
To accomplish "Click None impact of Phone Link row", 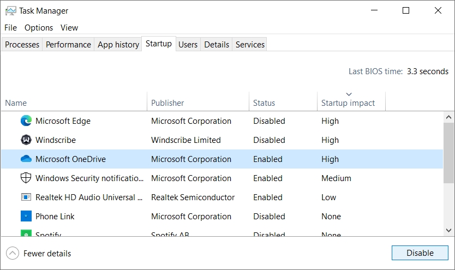I will click(331, 217).
